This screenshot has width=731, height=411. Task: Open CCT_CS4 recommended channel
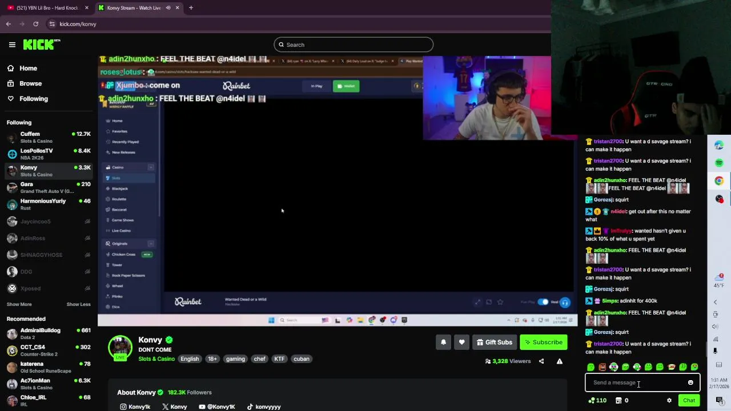pyautogui.click(x=49, y=350)
